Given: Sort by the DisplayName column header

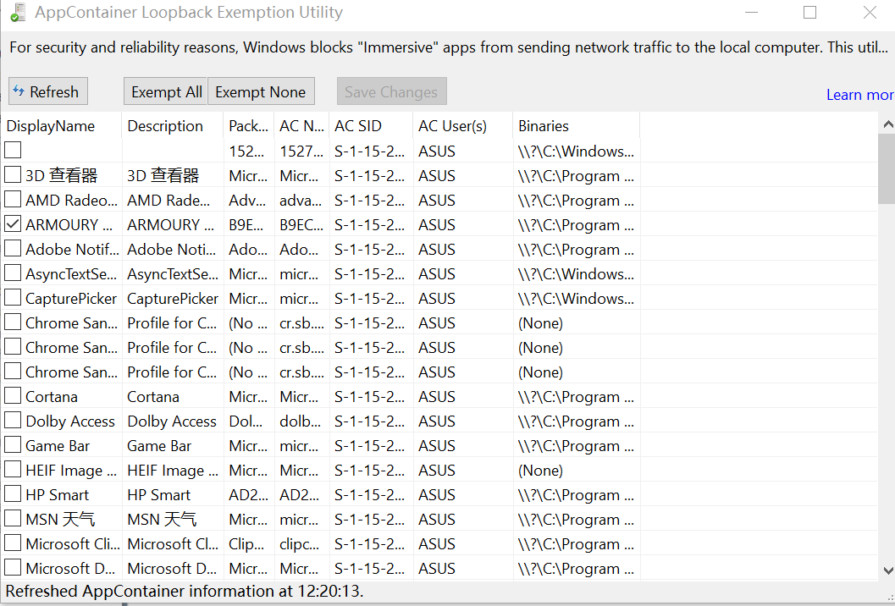Looking at the screenshot, I should pyautogui.click(x=51, y=126).
